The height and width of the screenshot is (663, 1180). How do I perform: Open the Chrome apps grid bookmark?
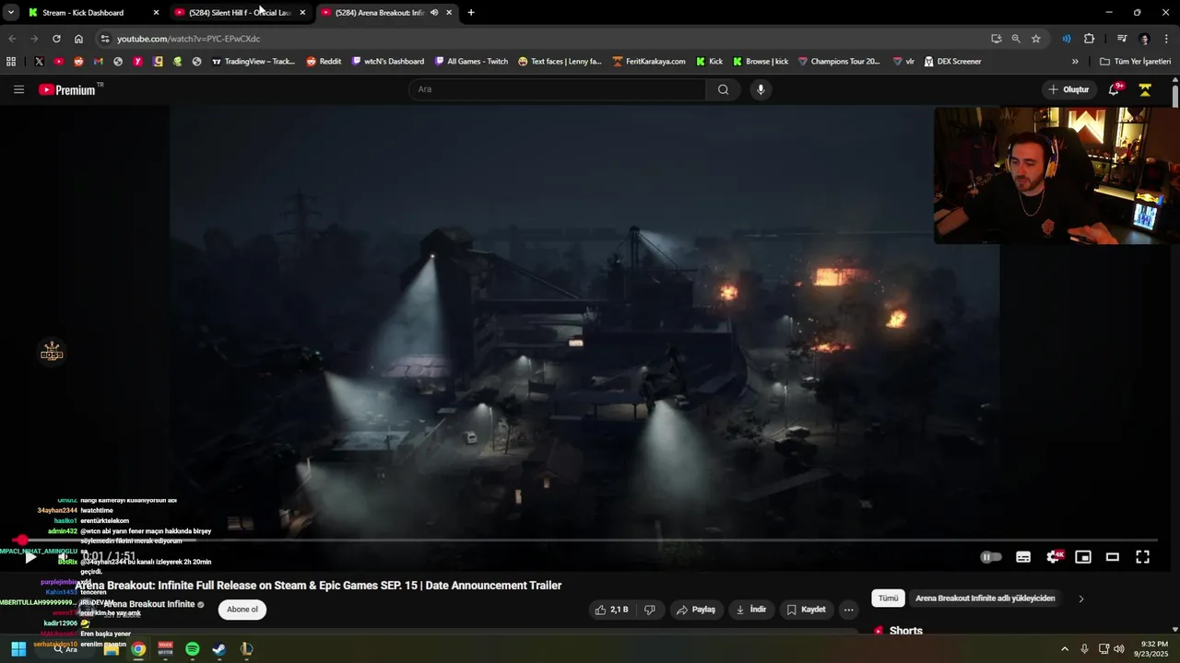[x=11, y=62]
